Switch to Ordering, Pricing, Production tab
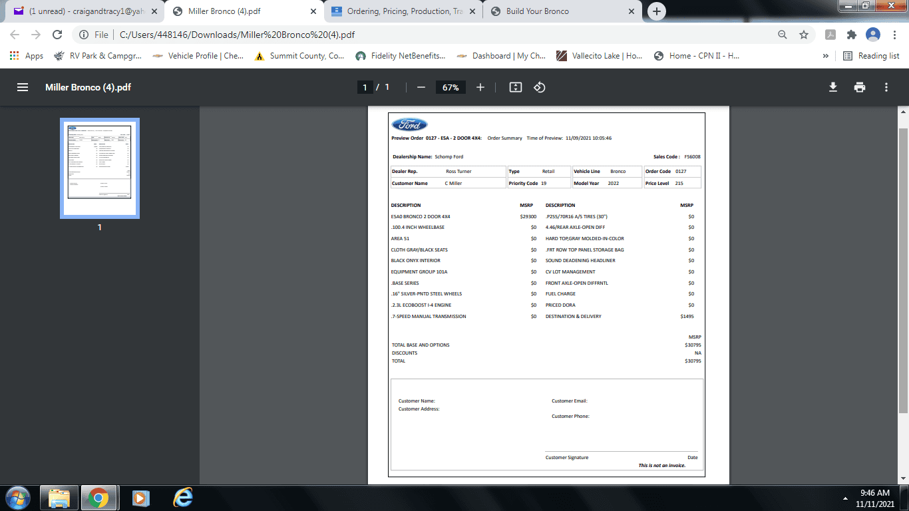 pos(403,11)
